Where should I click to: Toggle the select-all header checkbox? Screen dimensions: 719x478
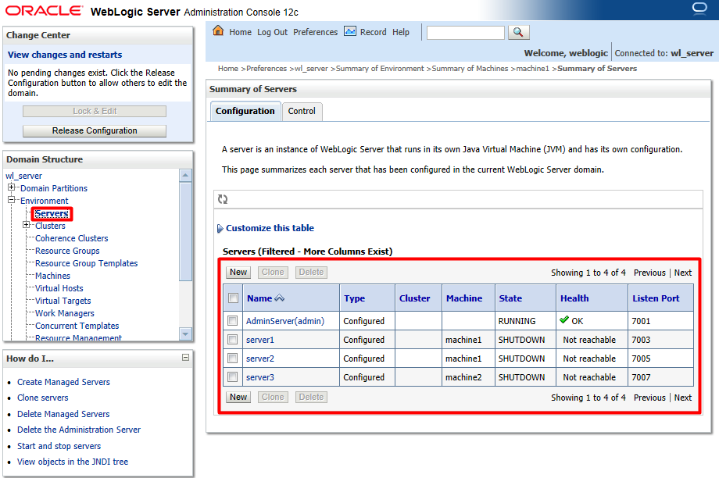point(234,298)
